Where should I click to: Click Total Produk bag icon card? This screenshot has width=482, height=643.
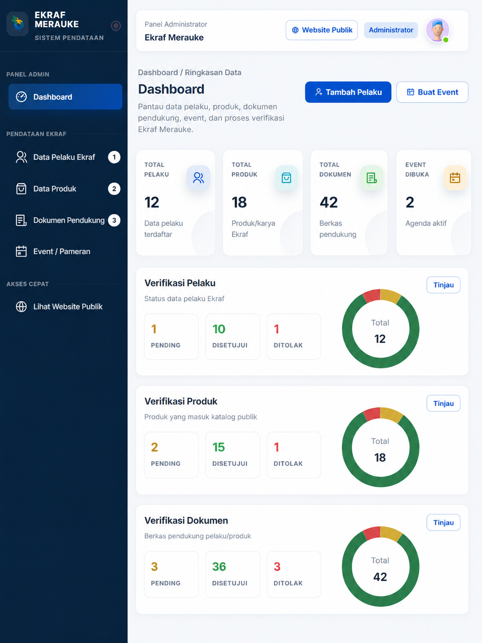point(286,178)
